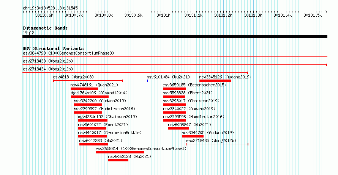Open the esv2718433 (Wong2012b) label

[48, 61]
